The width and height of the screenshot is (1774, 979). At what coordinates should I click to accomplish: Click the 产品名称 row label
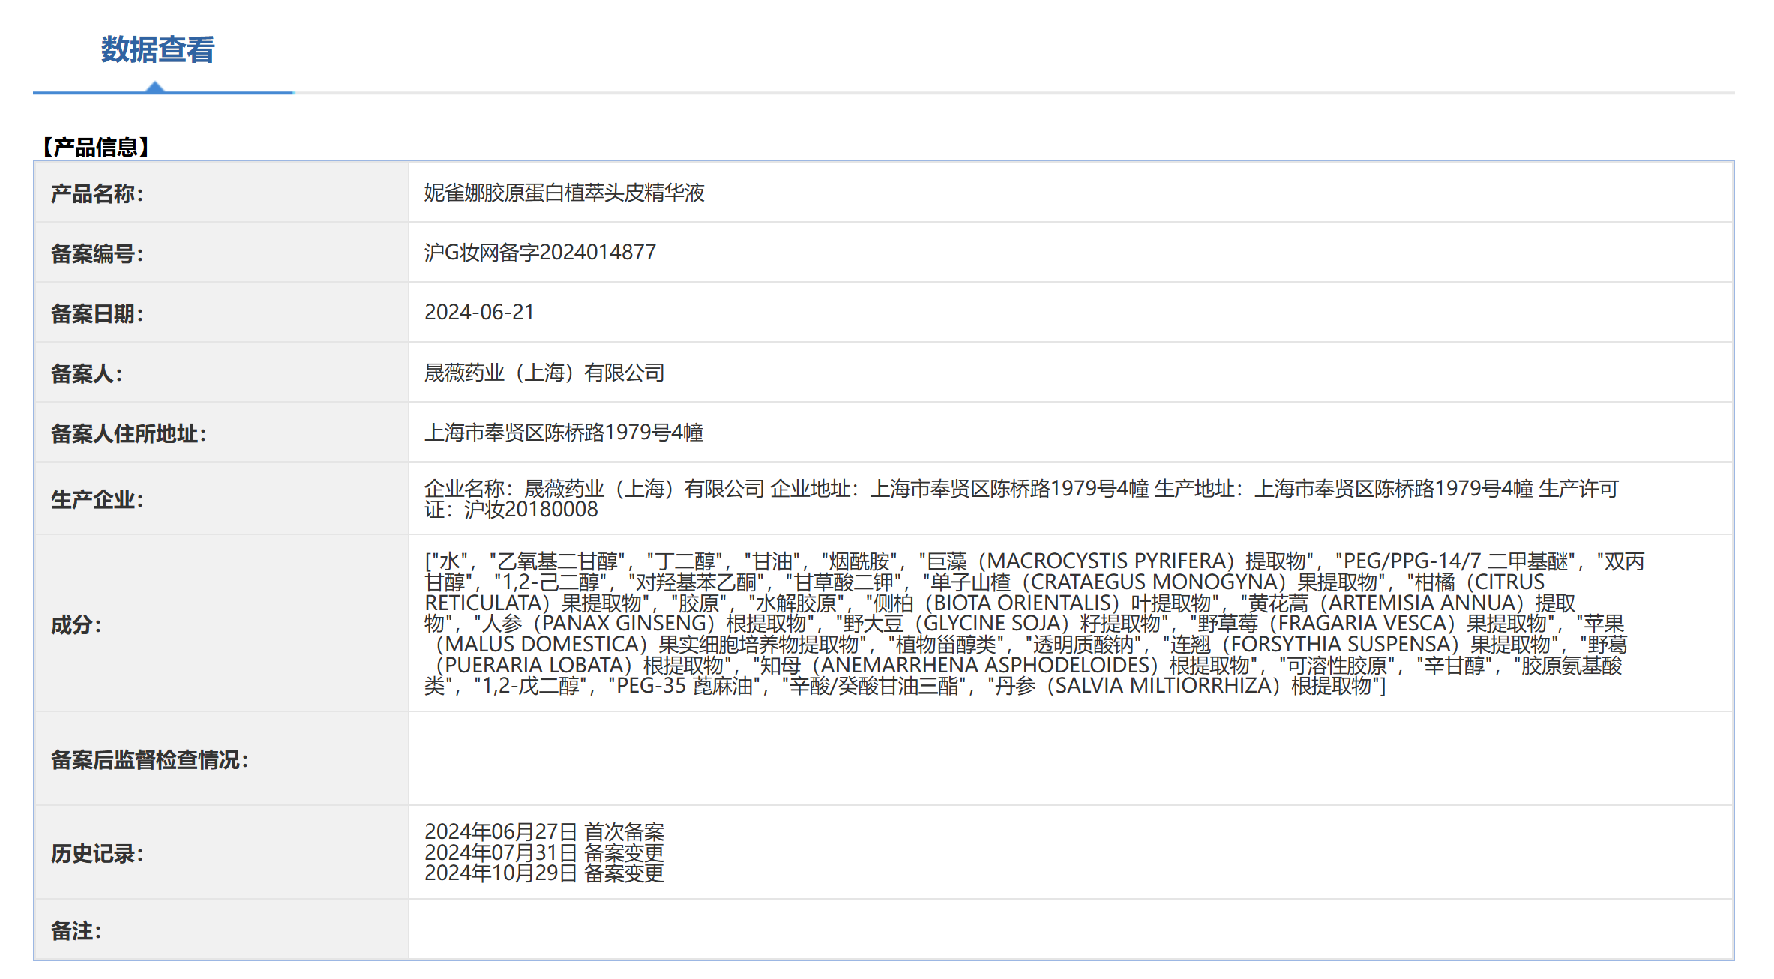pyautogui.click(x=97, y=194)
